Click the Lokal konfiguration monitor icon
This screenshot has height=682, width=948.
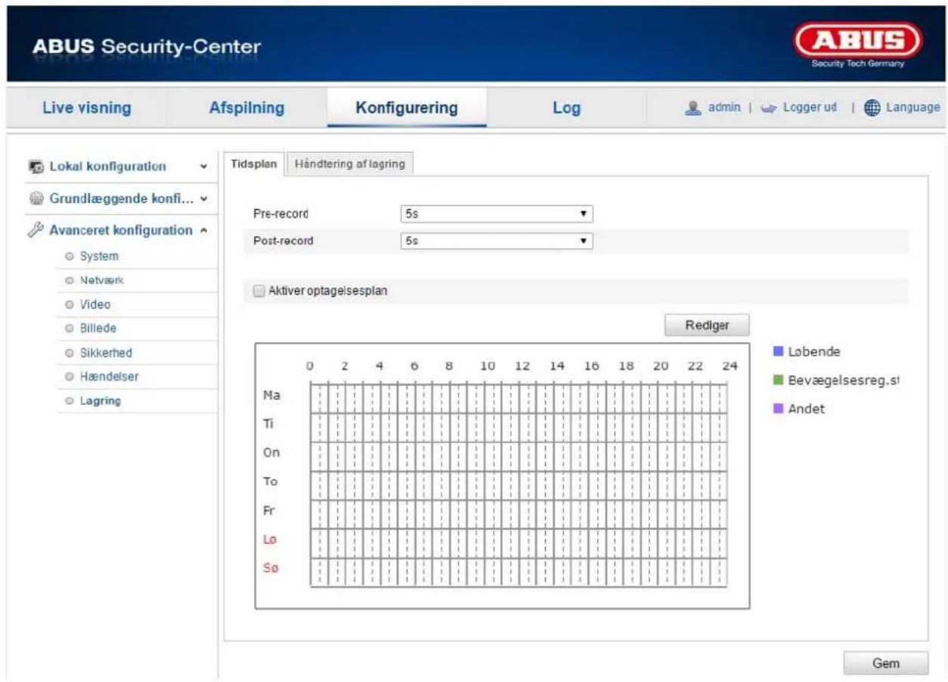36,166
